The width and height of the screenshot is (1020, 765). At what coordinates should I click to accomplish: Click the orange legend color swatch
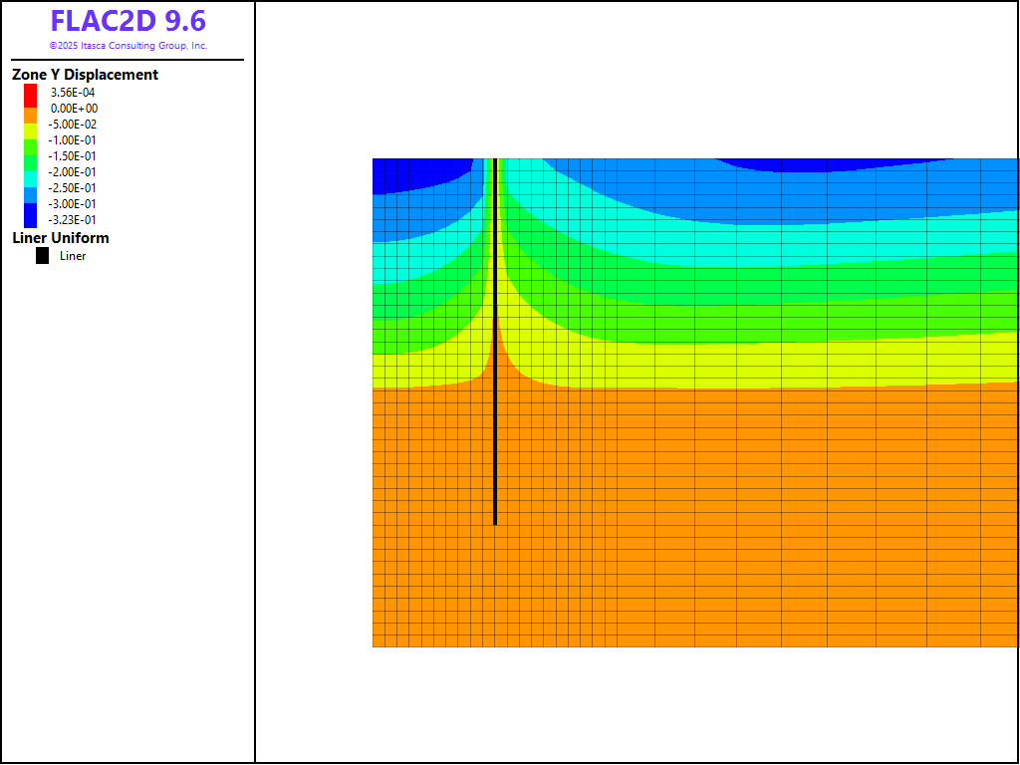point(30,114)
